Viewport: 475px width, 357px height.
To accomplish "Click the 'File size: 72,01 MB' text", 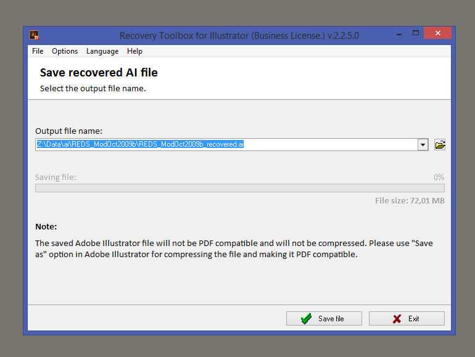I will tap(410, 201).
